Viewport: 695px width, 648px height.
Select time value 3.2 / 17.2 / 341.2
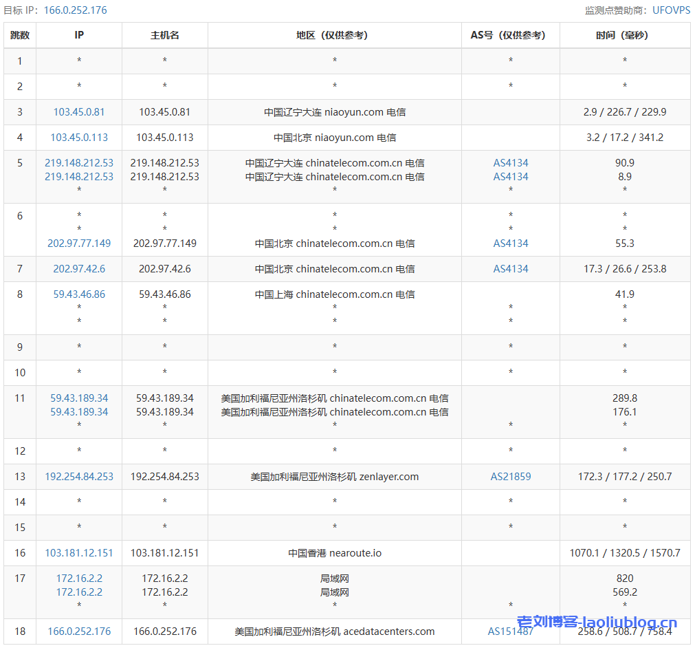click(625, 138)
